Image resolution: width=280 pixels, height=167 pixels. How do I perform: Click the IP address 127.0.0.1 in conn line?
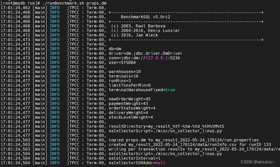[x=157, y=58]
